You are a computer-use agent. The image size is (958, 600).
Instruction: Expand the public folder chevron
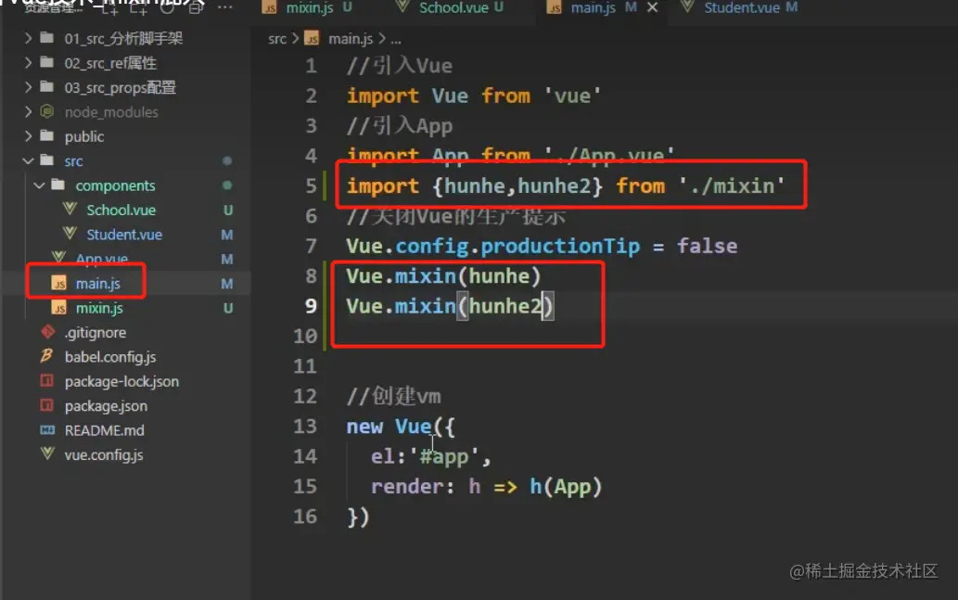[x=28, y=136]
